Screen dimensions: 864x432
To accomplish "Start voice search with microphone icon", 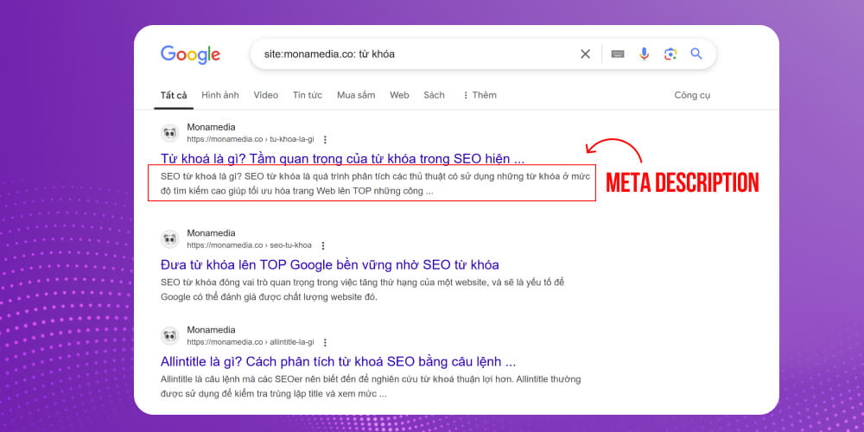I will tap(645, 54).
